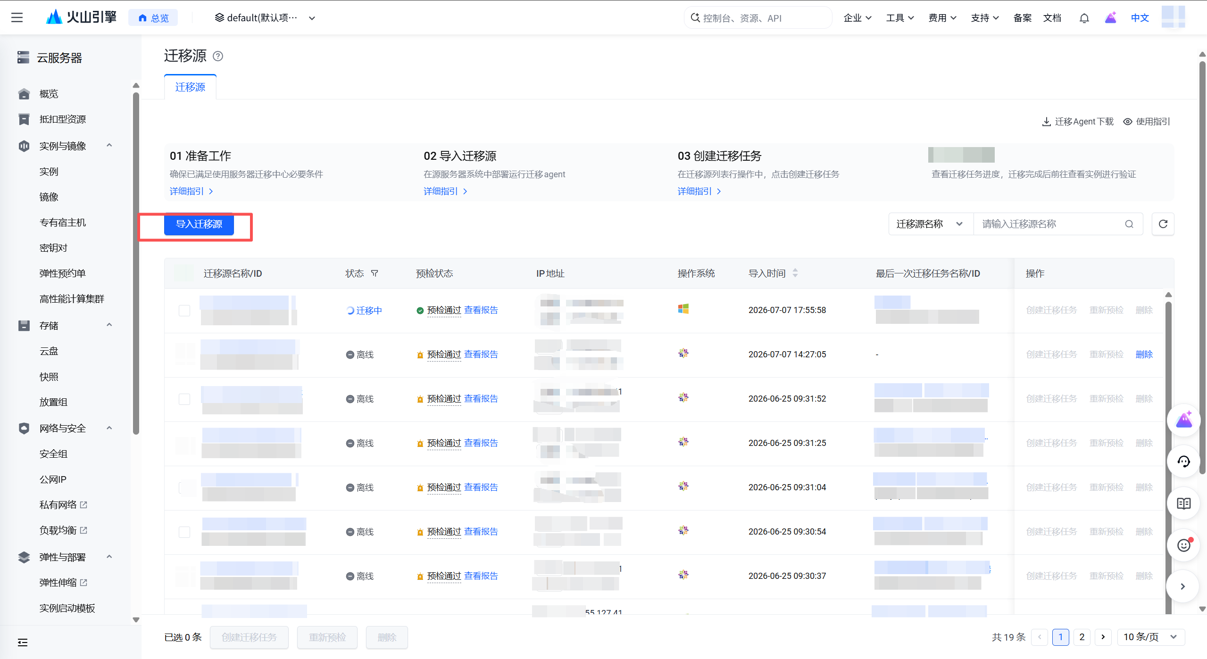This screenshot has width=1207, height=659.
Task: Click the refresh table icon
Action: (1163, 224)
